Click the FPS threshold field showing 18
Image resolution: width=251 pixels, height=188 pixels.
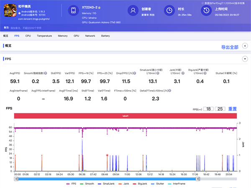click(x=208, y=109)
